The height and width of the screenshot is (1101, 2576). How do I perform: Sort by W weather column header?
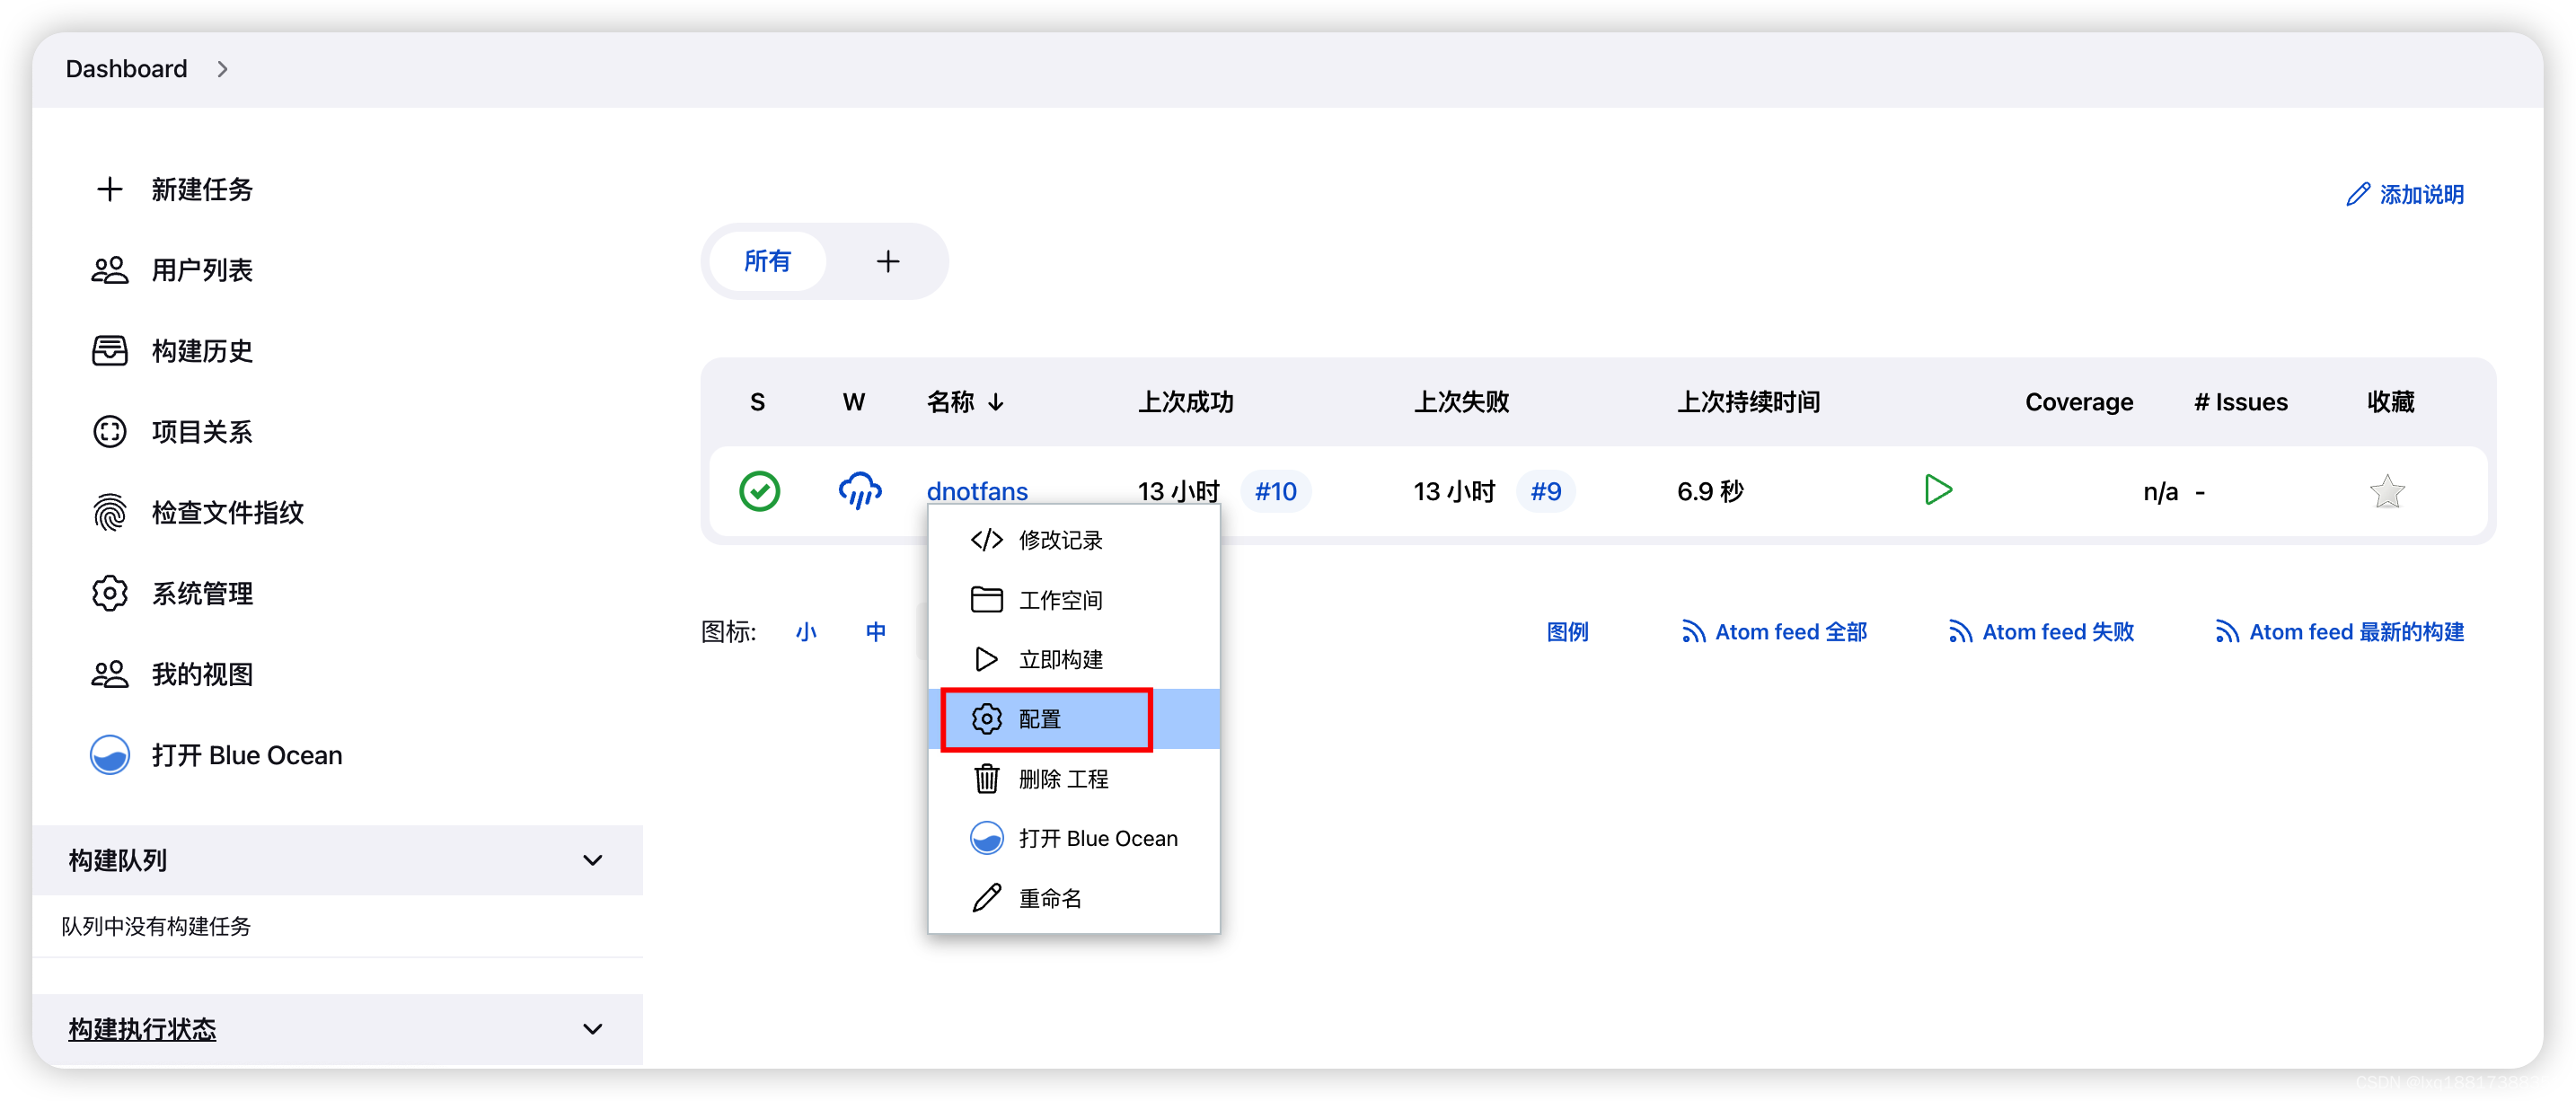tap(853, 402)
